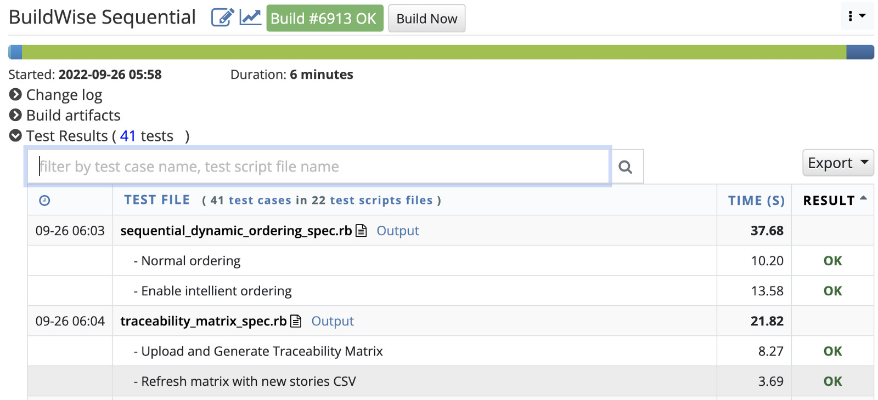Click OK result for Enable intellient ordering
The height and width of the screenshot is (400, 878).
pos(832,291)
